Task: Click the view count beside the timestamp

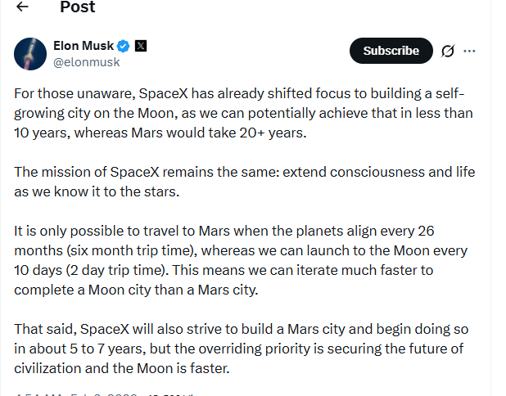Action: [164, 393]
